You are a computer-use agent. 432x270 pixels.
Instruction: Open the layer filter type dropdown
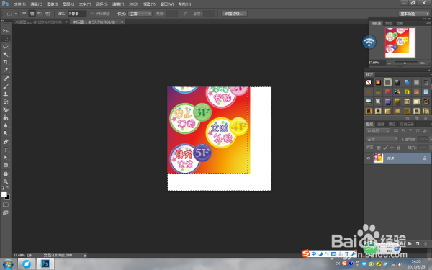[377, 131]
